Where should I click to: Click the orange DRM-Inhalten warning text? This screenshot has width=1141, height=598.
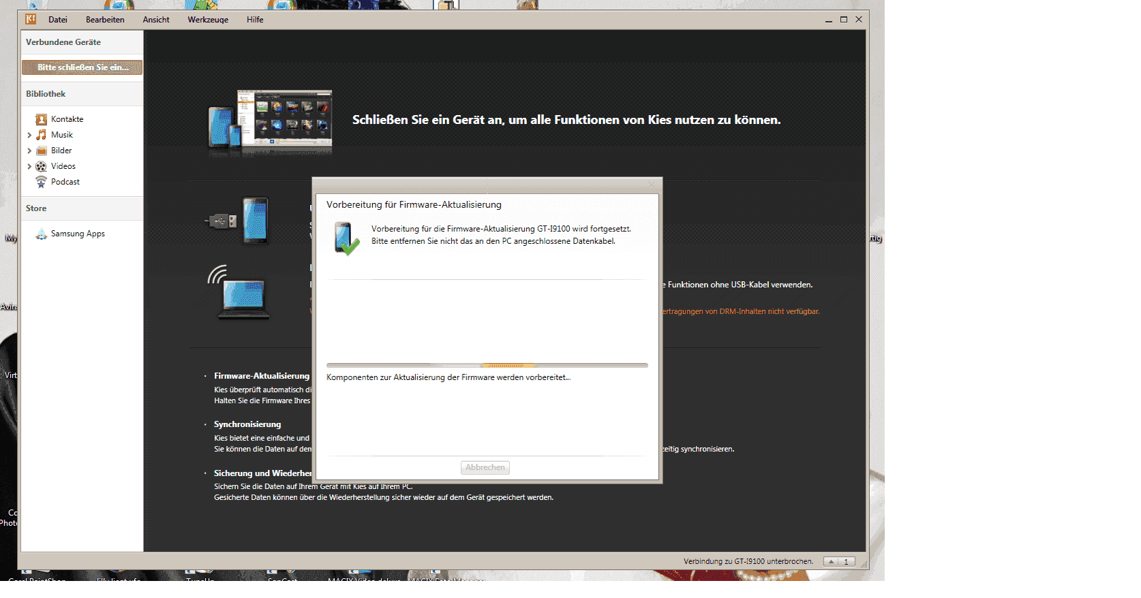[x=741, y=311]
